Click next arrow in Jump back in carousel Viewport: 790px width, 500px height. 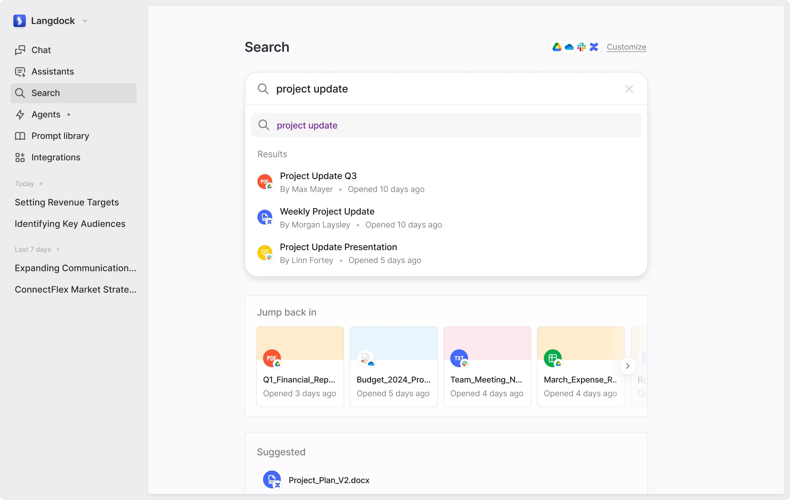(628, 366)
